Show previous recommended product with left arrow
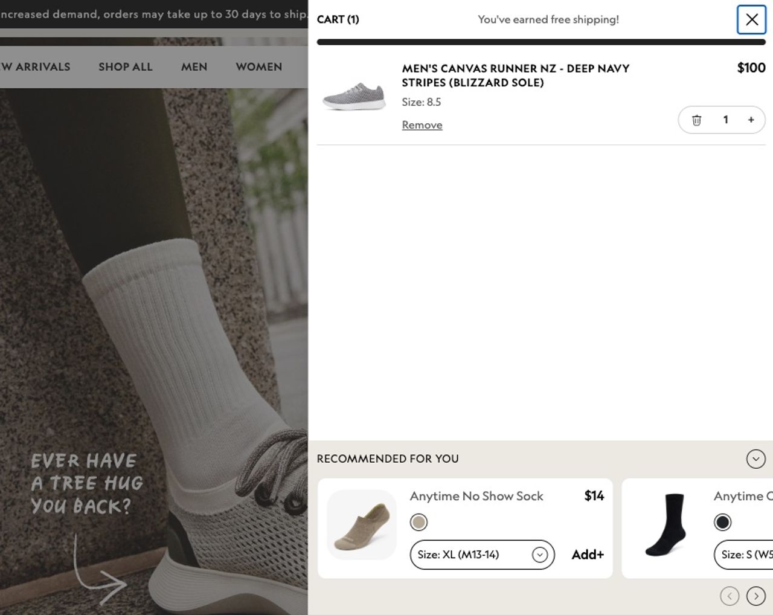 click(730, 596)
